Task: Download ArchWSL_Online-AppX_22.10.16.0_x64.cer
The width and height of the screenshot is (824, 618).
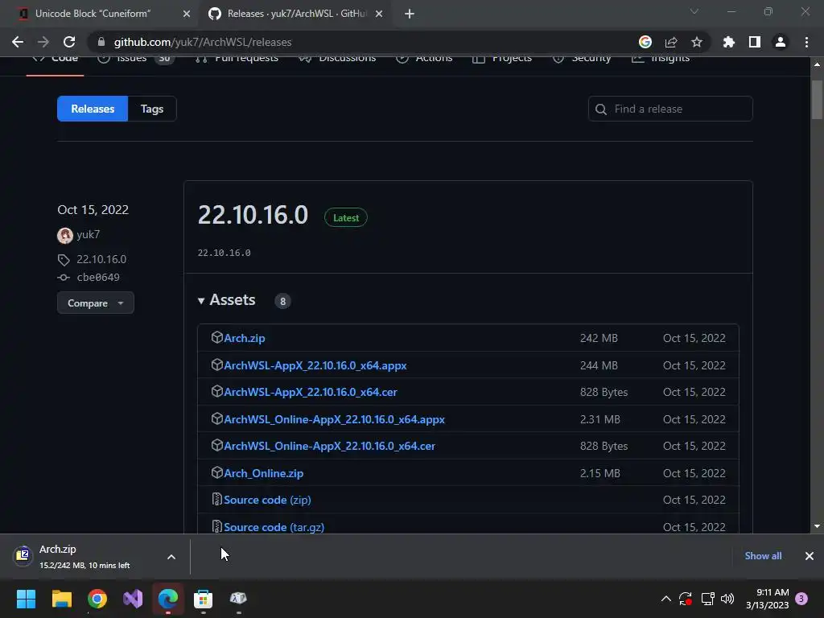Action: [329, 446]
